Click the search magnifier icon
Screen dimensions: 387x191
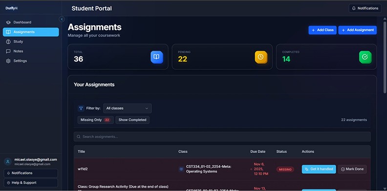coord(79,136)
